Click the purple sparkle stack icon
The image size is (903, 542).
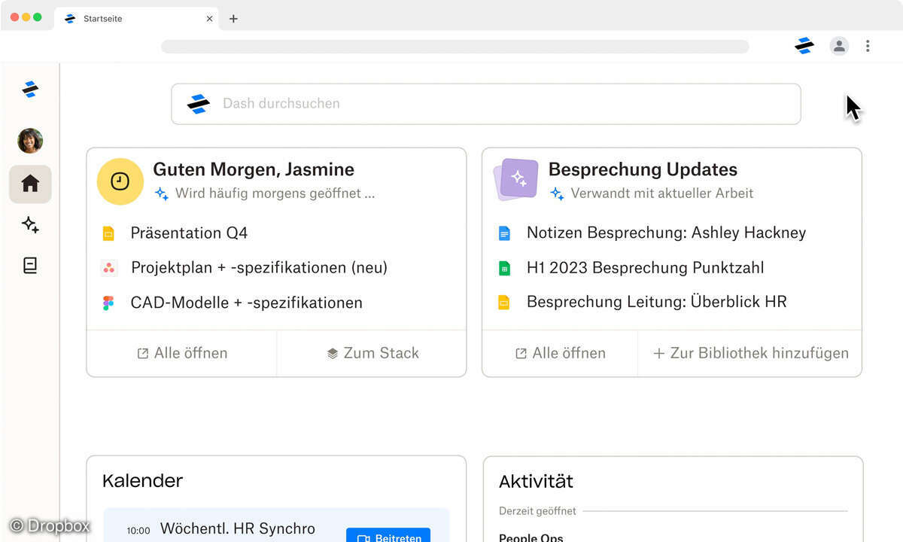[x=516, y=181]
